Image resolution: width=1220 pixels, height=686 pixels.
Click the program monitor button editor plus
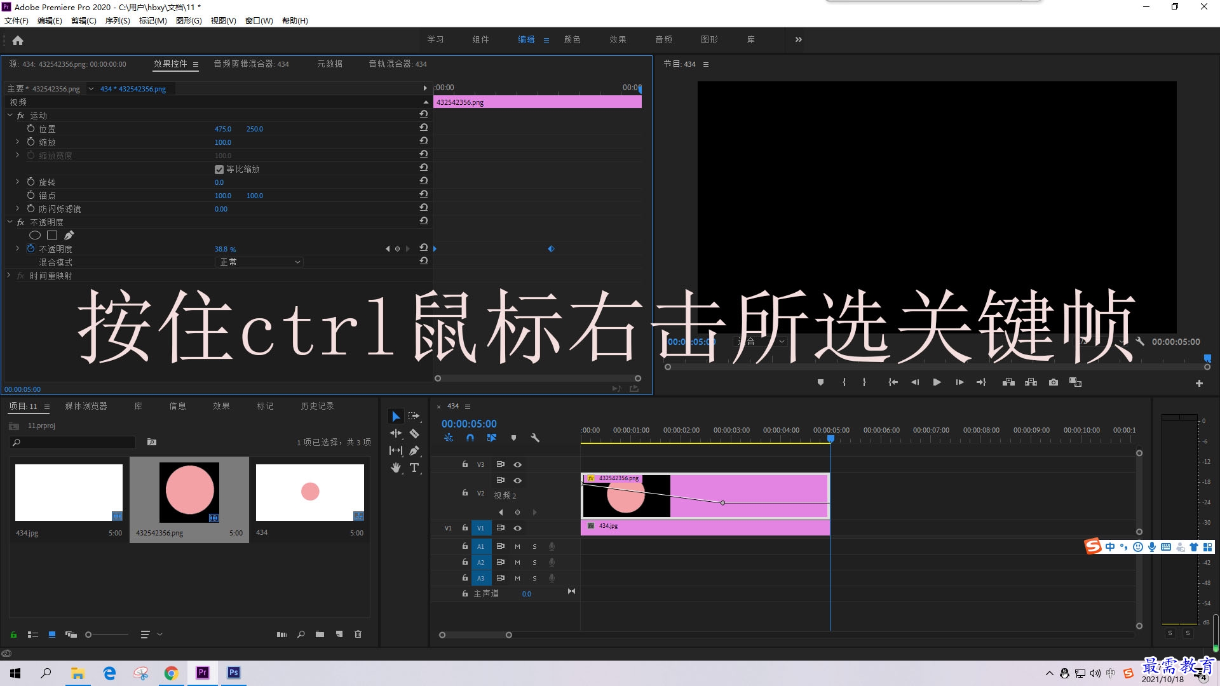(x=1199, y=383)
